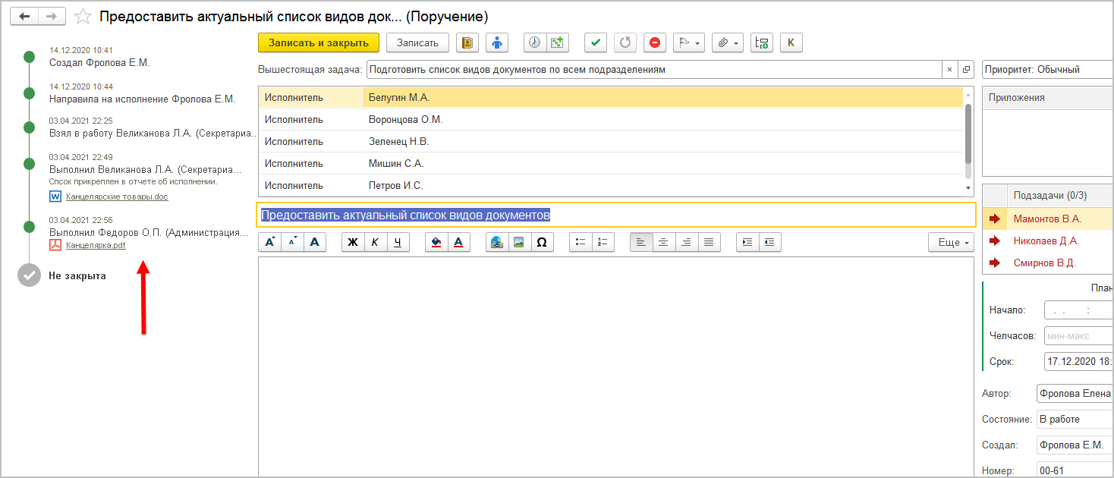Choose background fill color bucket

coord(436,242)
